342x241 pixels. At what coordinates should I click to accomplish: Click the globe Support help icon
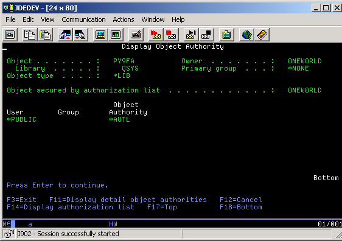pos(246,35)
